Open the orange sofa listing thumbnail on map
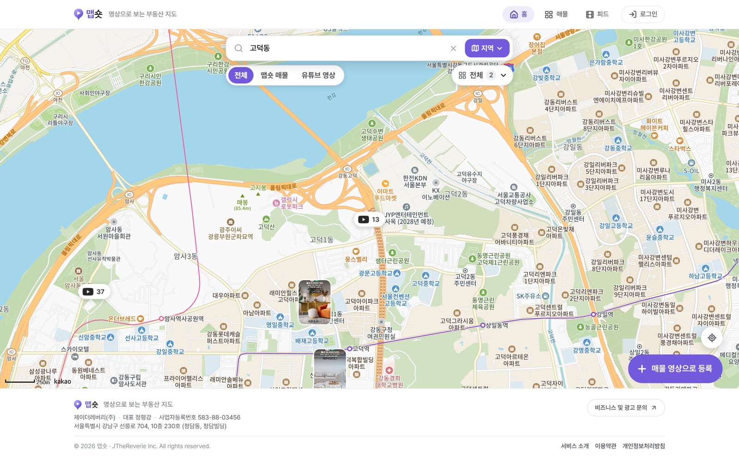The width and height of the screenshot is (739, 461). (315, 302)
